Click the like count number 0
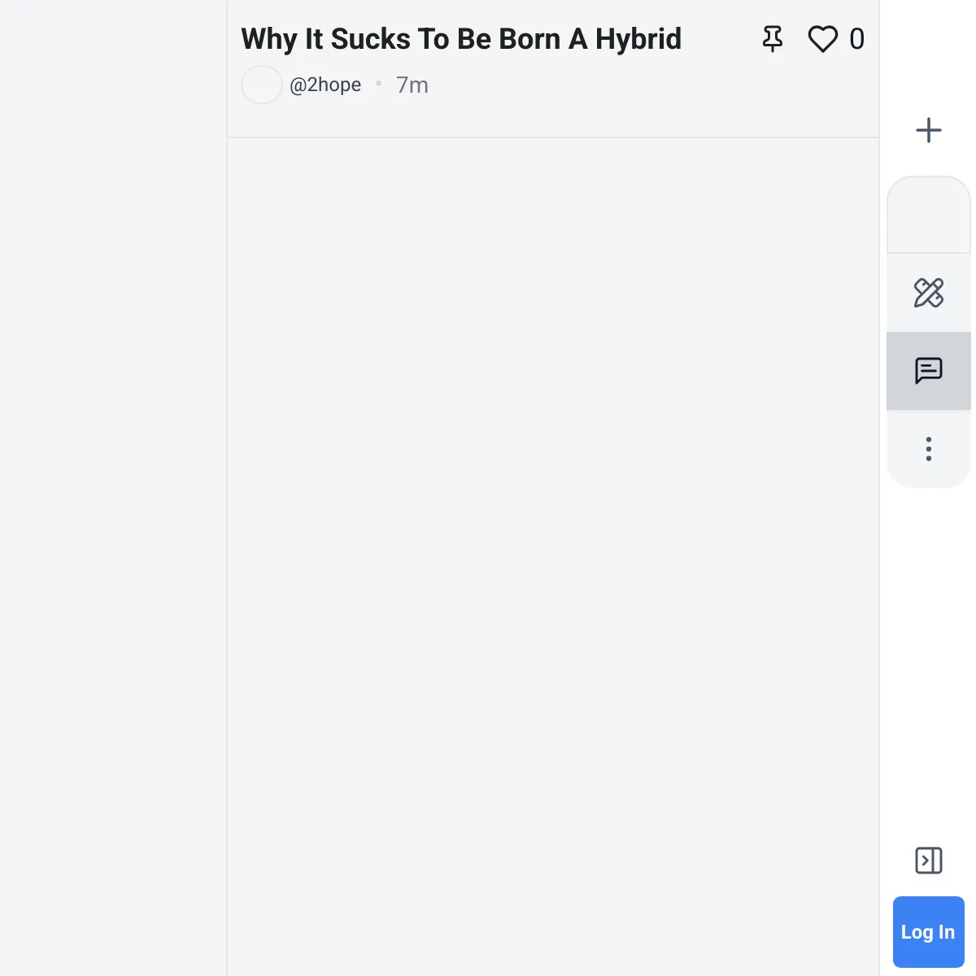 pyautogui.click(x=857, y=39)
